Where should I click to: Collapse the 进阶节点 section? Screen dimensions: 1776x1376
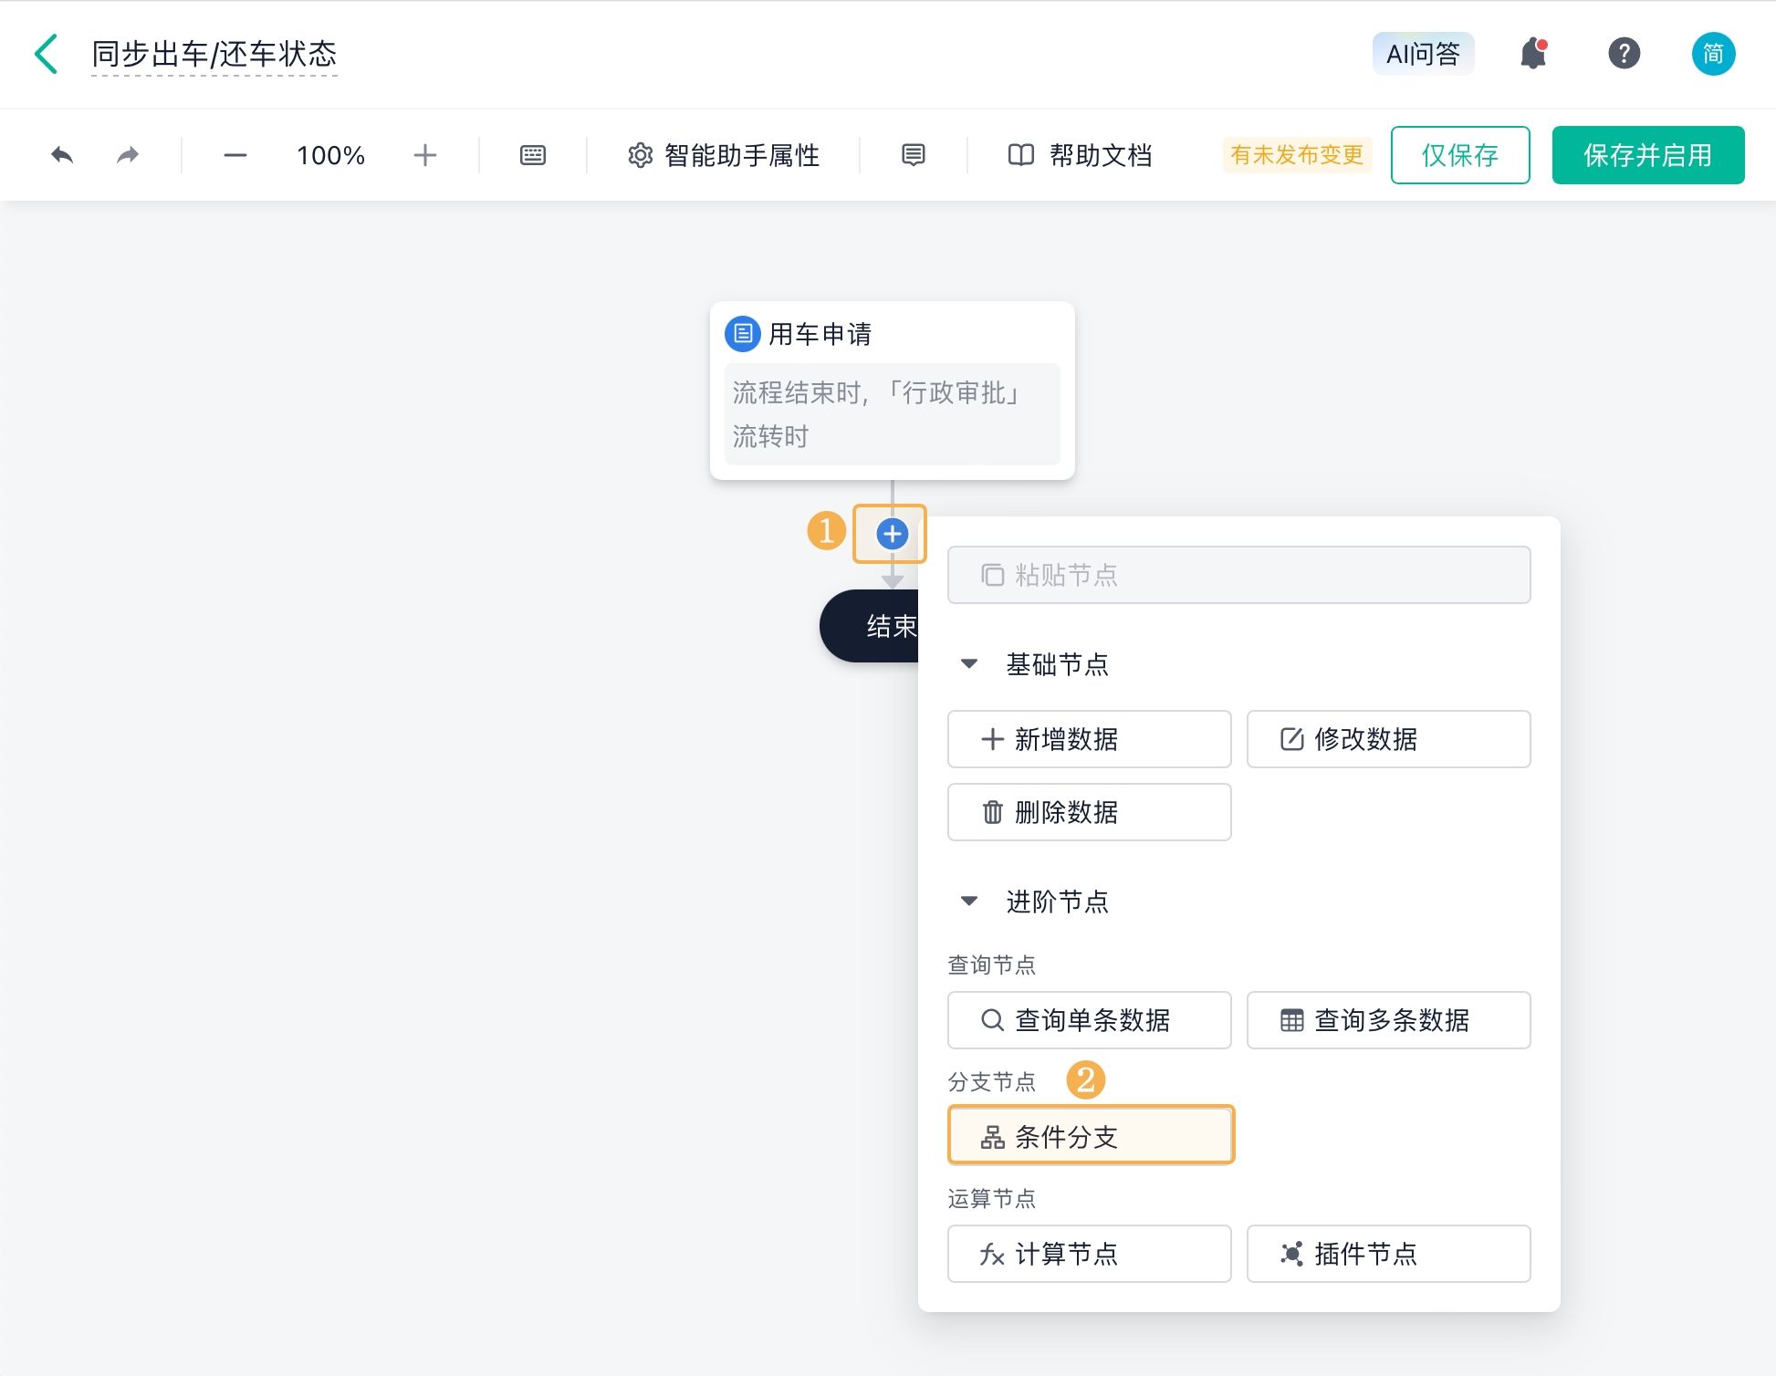[969, 902]
